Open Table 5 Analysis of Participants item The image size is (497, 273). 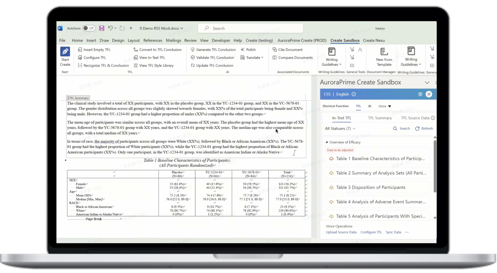[x=377, y=216]
